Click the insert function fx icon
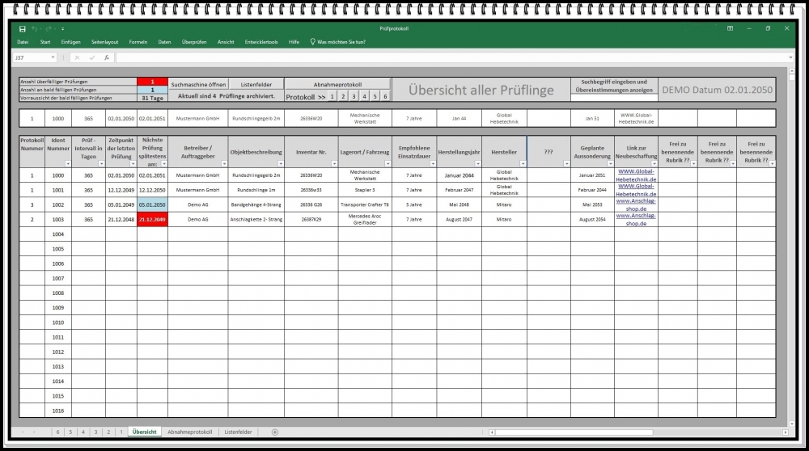Viewport: 809px width, 451px height. pos(106,57)
